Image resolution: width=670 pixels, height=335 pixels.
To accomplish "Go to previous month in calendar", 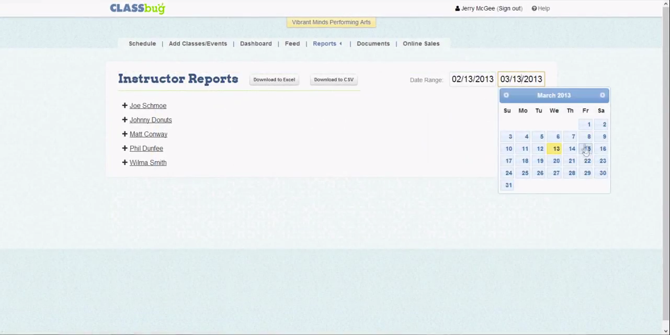I will coord(506,95).
